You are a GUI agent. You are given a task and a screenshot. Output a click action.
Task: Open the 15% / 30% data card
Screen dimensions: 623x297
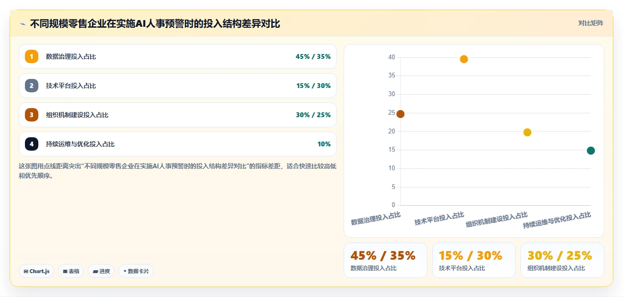point(474,260)
